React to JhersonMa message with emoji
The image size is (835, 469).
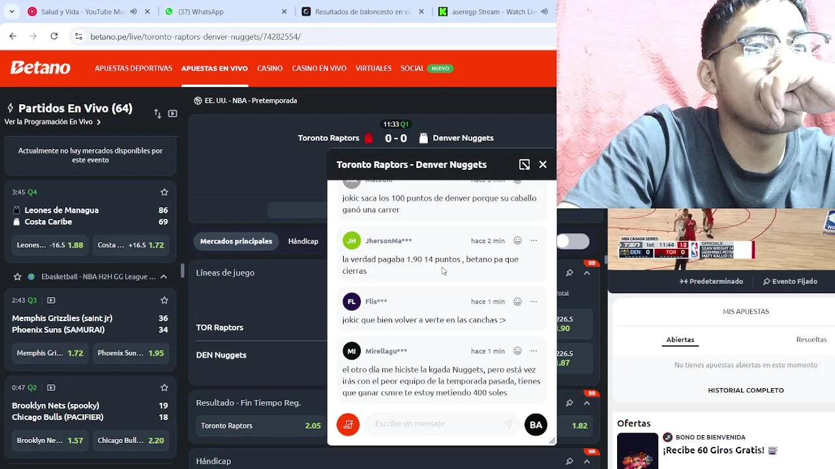517,240
